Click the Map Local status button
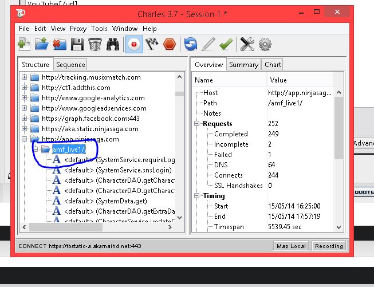This screenshot has width=374, height=287. click(x=292, y=246)
